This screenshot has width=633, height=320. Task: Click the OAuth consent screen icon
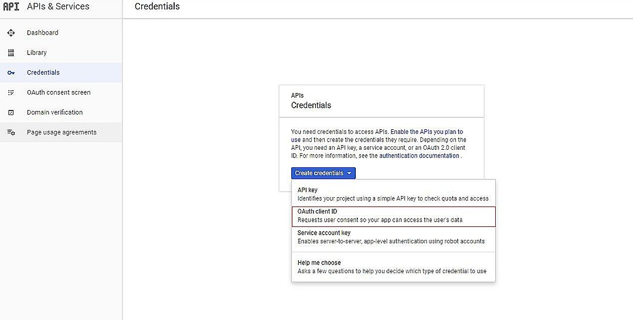pyautogui.click(x=11, y=92)
